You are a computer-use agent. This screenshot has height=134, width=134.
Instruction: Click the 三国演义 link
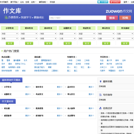click(x=55, y=71)
